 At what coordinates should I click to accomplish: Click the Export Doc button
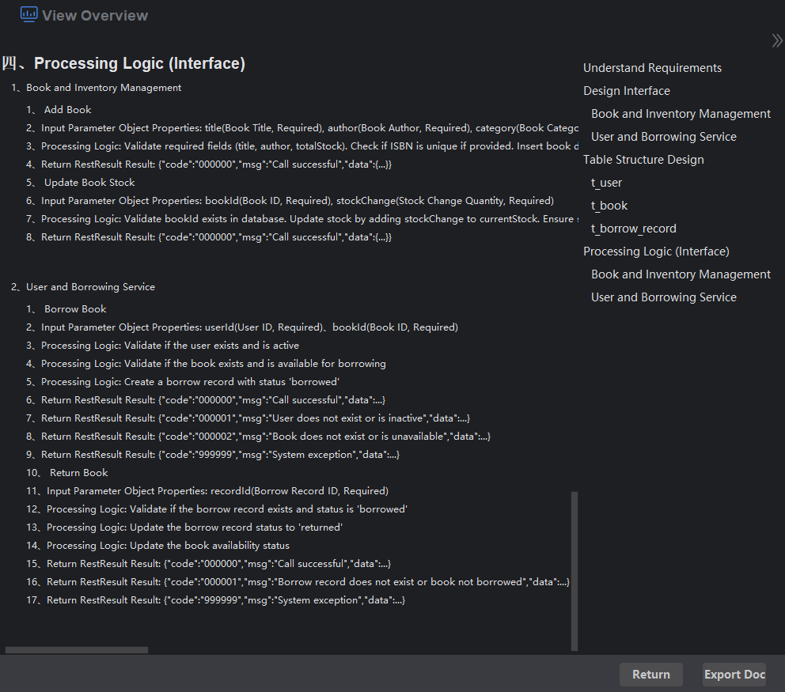[x=734, y=675]
